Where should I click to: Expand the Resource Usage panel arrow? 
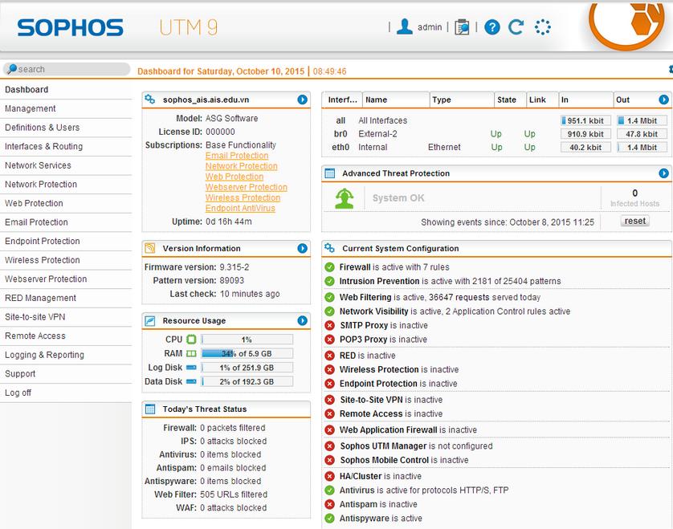tap(302, 320)
